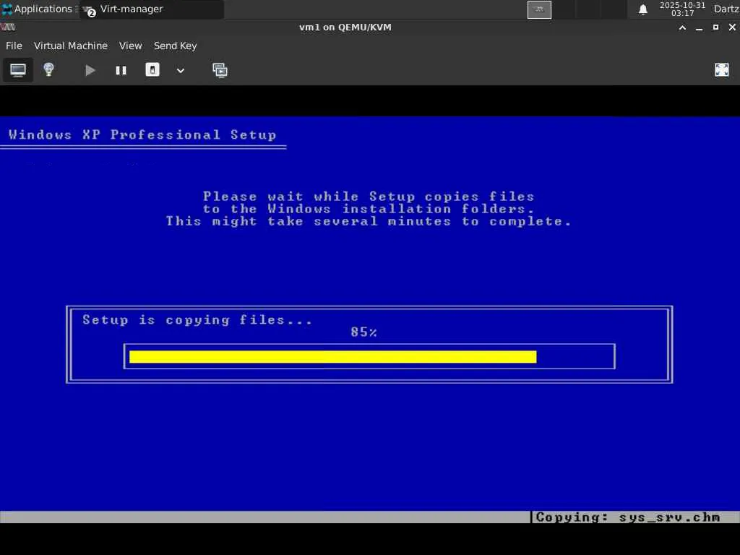
Task: Click the 'Windows XP Professional Setup' heading
Action: (x=142, y=135)
